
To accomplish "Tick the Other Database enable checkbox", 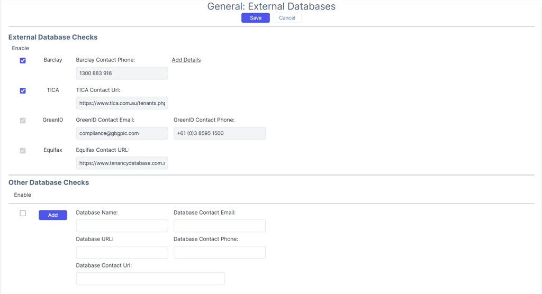I will [x=23, y=213].
